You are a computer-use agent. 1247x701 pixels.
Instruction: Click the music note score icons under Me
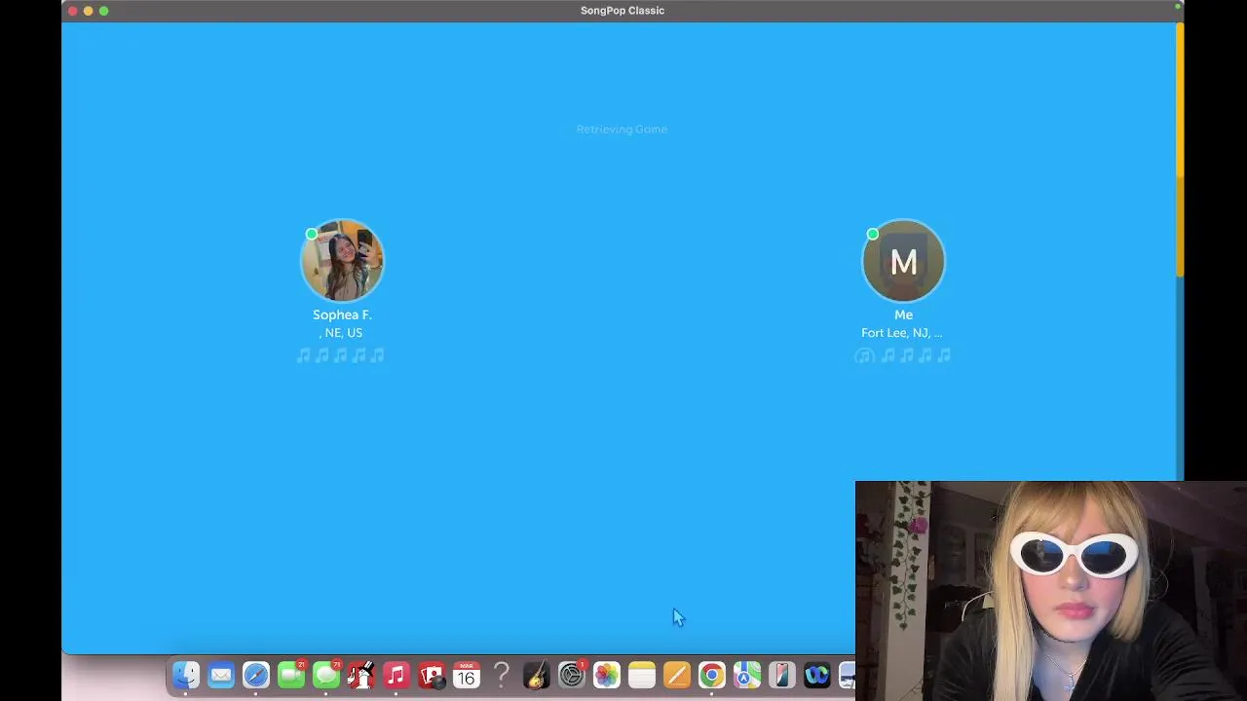click(902, 355)
